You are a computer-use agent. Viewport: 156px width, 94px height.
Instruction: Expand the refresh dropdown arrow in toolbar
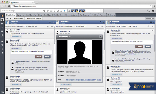coord(10,18)
